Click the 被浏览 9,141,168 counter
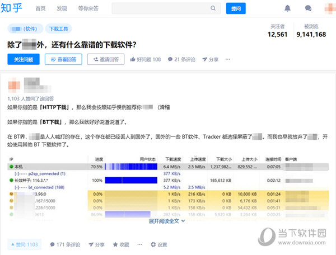336x255 pixels. pos(311,31)
